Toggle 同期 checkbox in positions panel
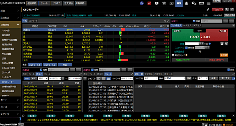Viewport: 236px width, 126px height. pos(229,70)
